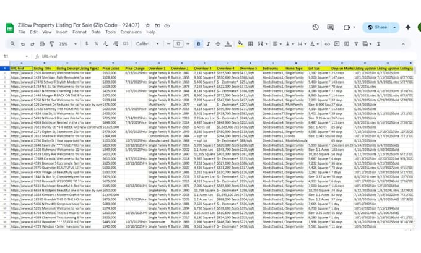Image resolution: width=421 pixels, height=253 pixels.
Task: Format cell as percent
Action: (x=96, y=44)
